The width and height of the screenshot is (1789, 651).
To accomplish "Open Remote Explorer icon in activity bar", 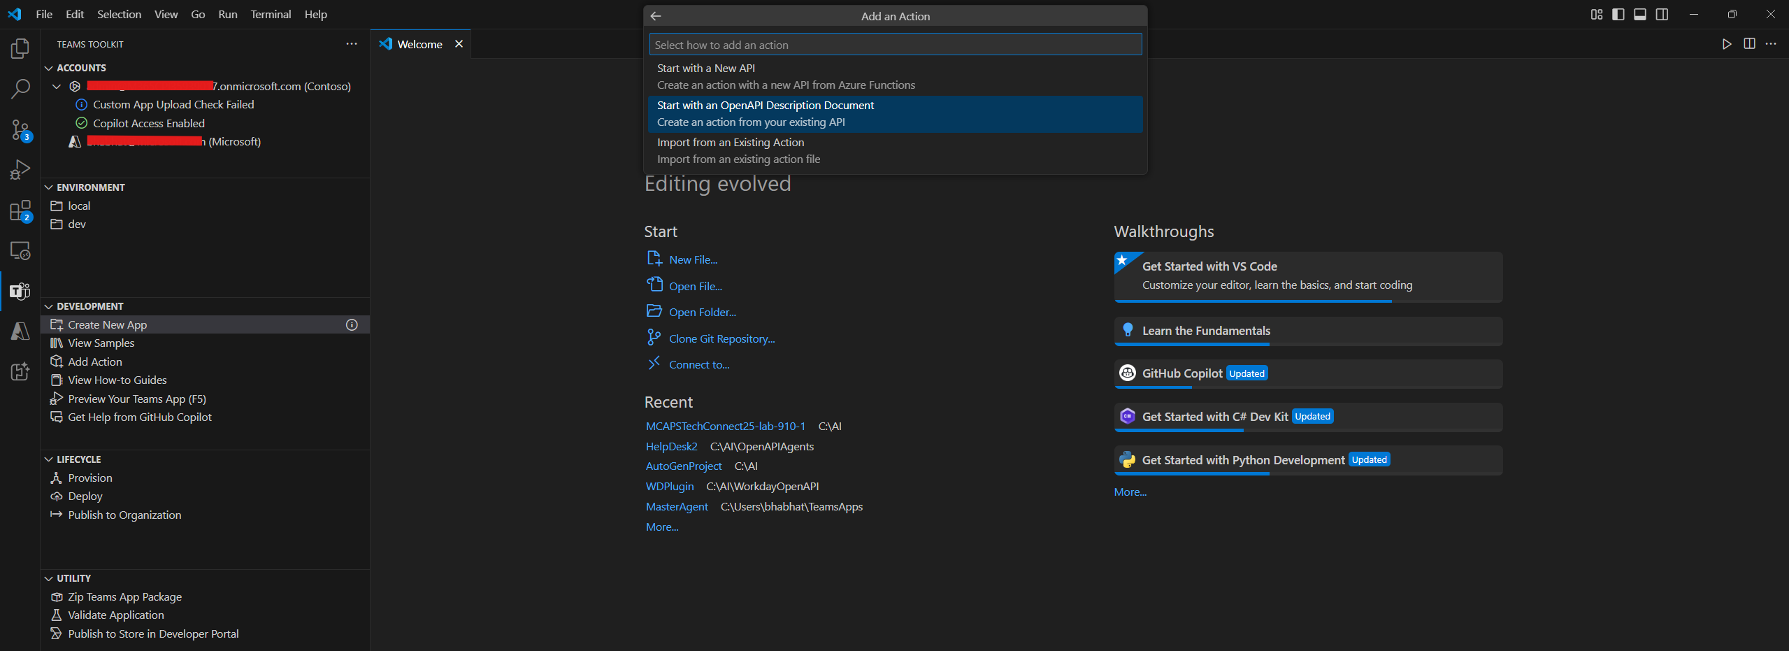I will [x=20, y=250].
